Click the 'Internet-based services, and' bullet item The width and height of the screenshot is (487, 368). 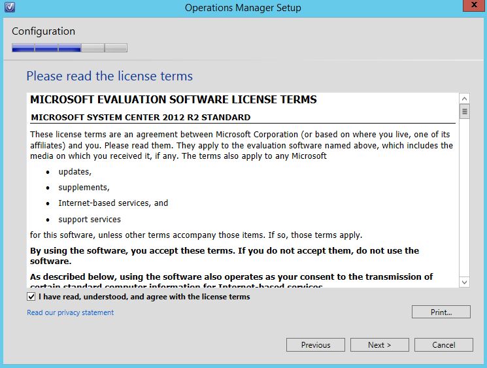[112, 203]
